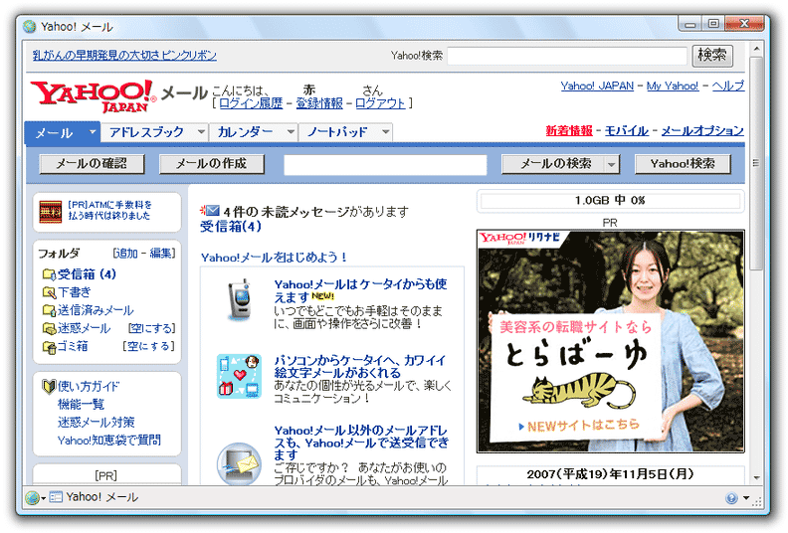
Task: Click the Yahoo!検索 button in mail toolbar
Action: (683, 164)
